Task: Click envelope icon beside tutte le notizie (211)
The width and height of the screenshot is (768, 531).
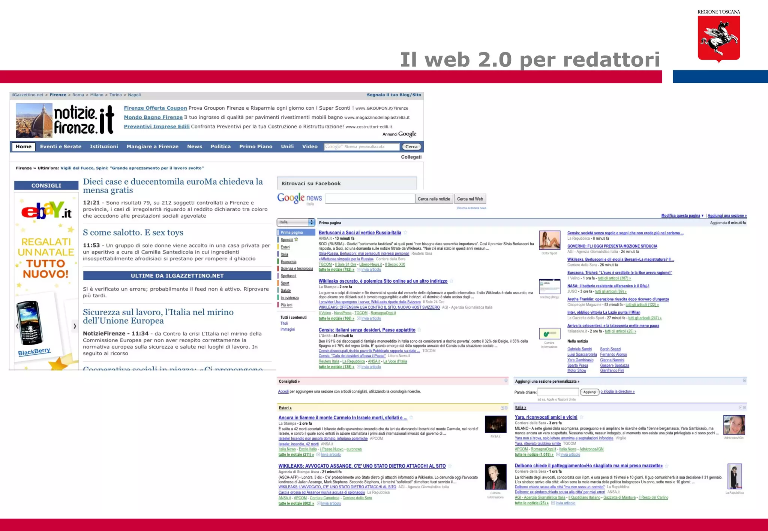Action: pos(318,455)
